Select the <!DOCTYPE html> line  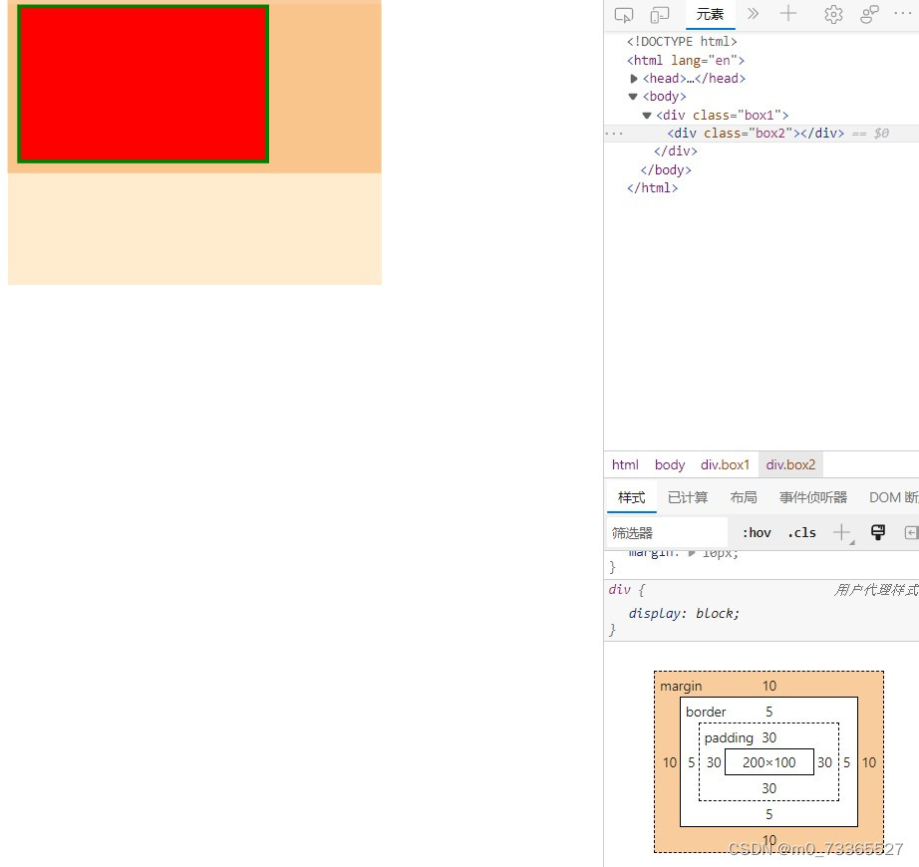[x=682, y=42]
